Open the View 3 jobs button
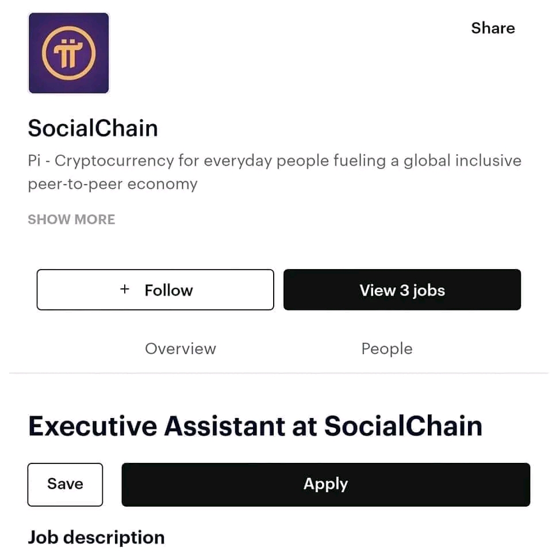 tap(402, 290)
